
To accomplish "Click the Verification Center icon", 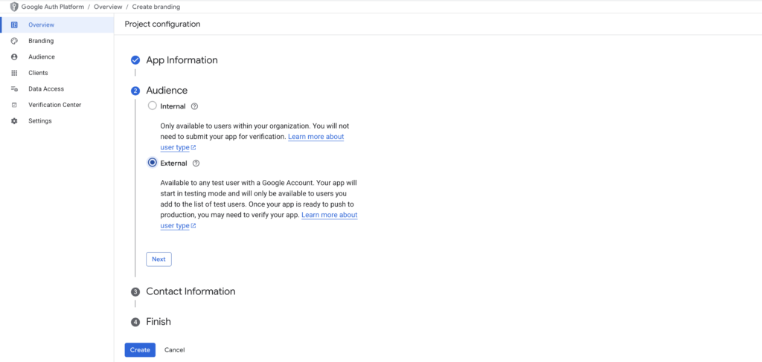I will tap(14, 105).
